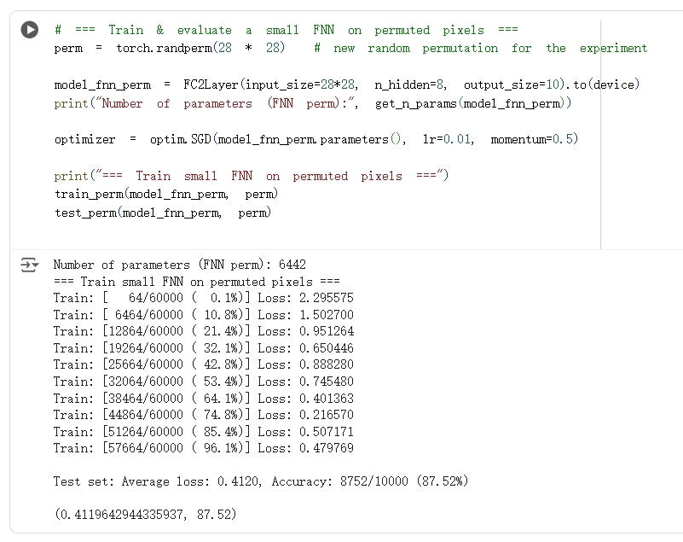Click the returned tuple result 87.52
This screenshot has height=542, width=683.
pos(145,515)
